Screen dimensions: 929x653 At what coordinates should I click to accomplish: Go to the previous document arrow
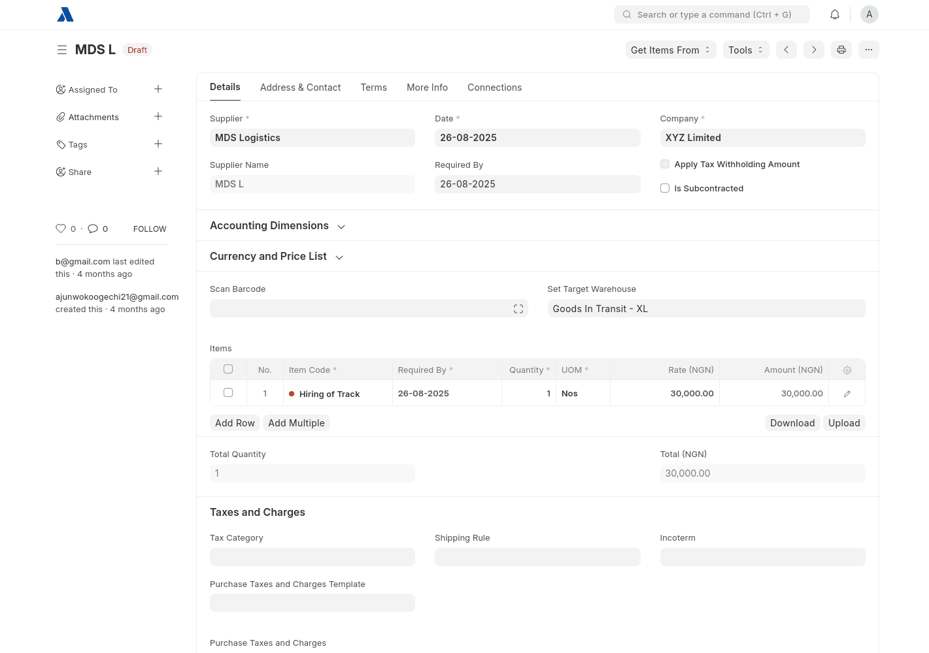[786, 50]
